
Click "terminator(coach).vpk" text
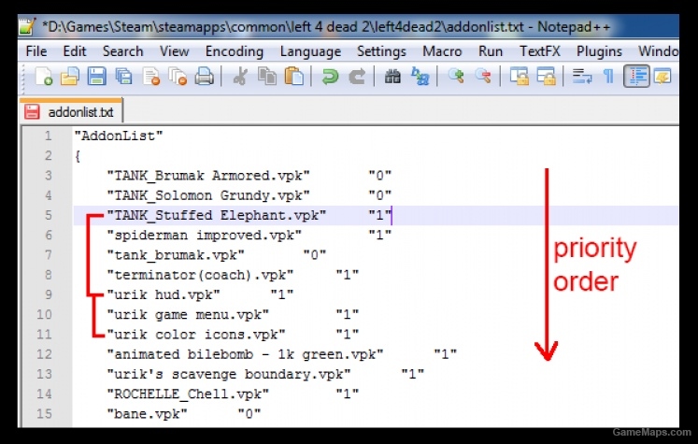[x=200, y=275]
